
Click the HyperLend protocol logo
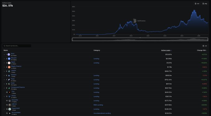click(10, 109)
